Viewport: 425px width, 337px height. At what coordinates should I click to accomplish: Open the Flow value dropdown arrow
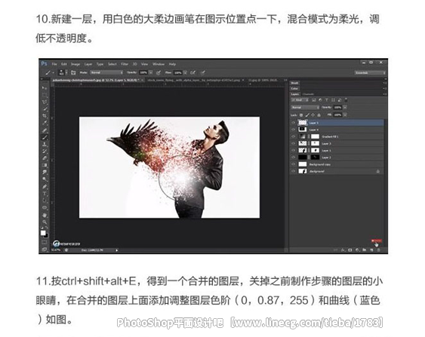tap(185, 73)
